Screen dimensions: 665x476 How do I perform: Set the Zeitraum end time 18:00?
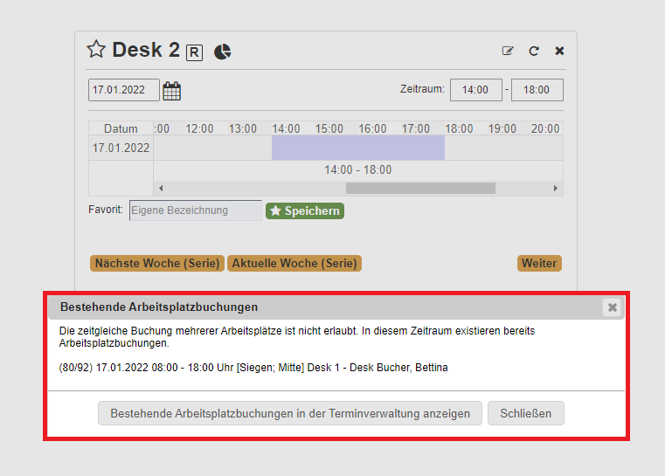(x=537, y=90)
